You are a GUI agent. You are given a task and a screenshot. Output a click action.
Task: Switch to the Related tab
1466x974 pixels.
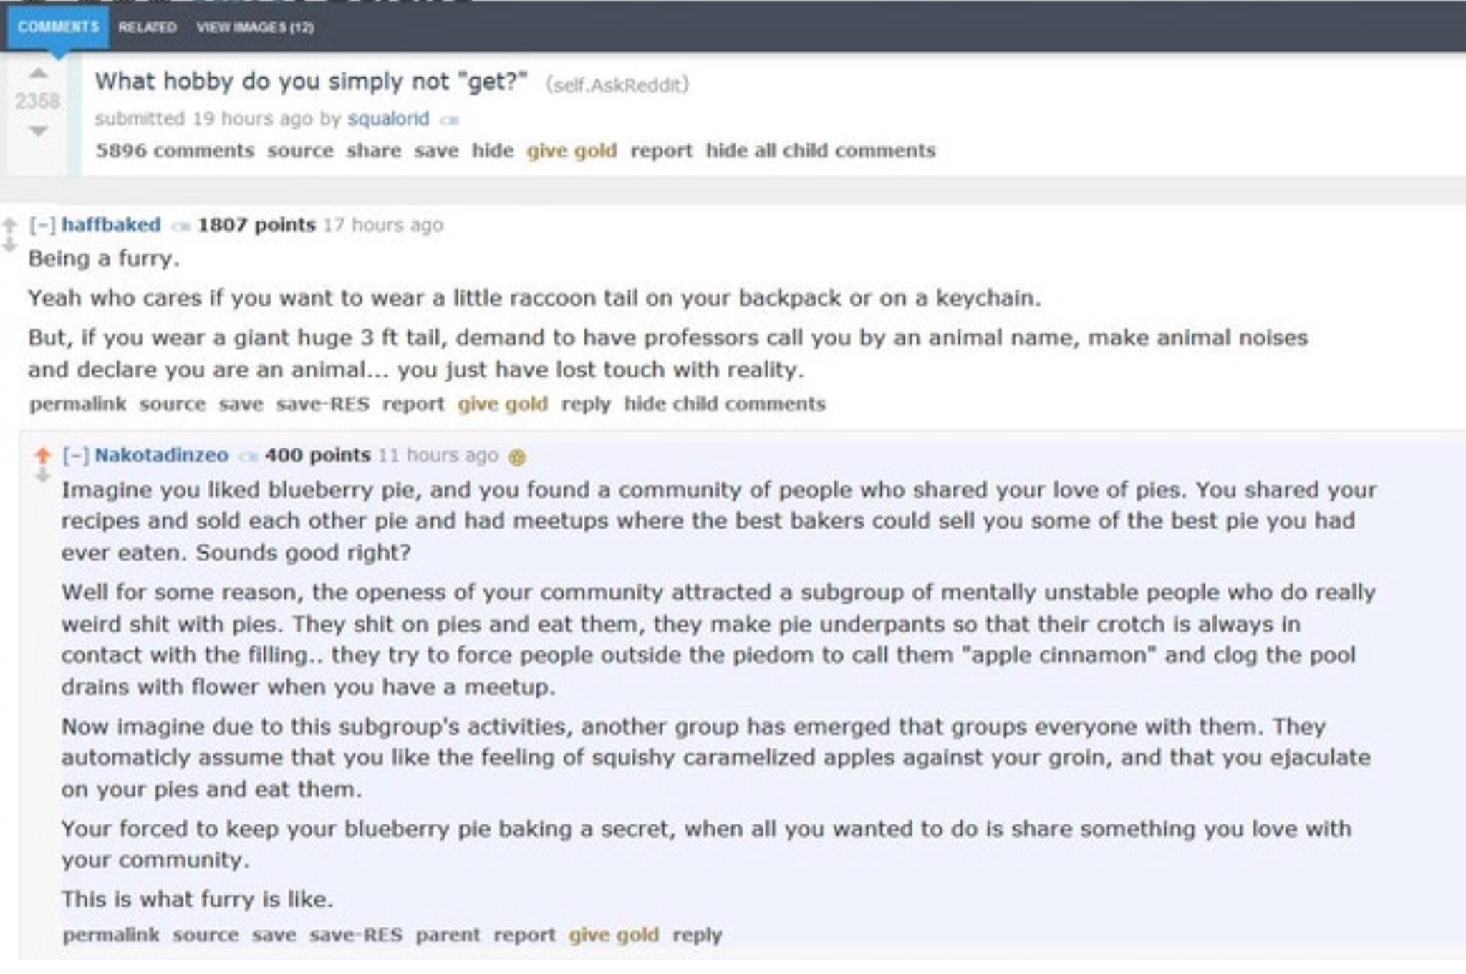tap(147, 27)
